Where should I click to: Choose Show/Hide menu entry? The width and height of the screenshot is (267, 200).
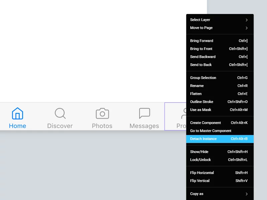click(x=220, y=152)
